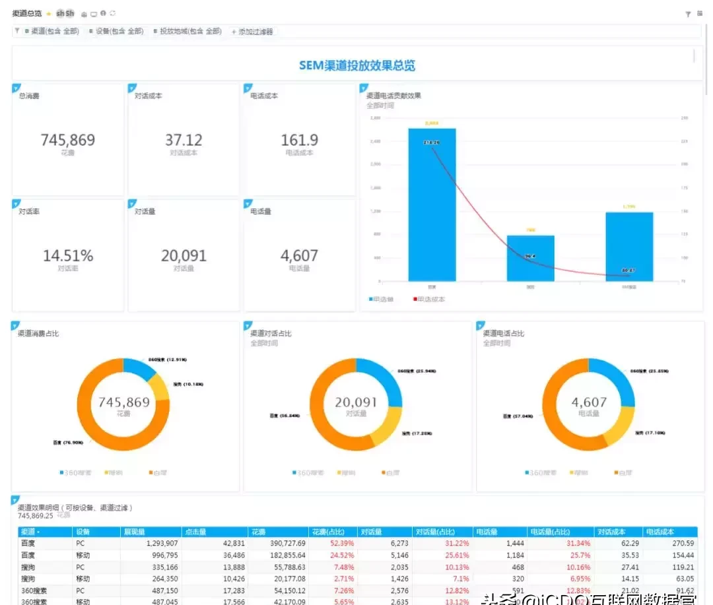Click the 161.9 电话成本 value

(x=299, y=140)
